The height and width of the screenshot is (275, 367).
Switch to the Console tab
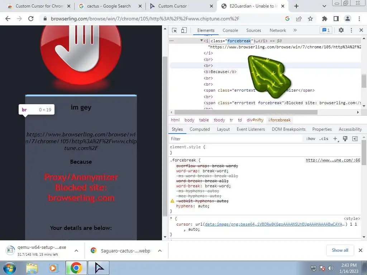[230, 30]
